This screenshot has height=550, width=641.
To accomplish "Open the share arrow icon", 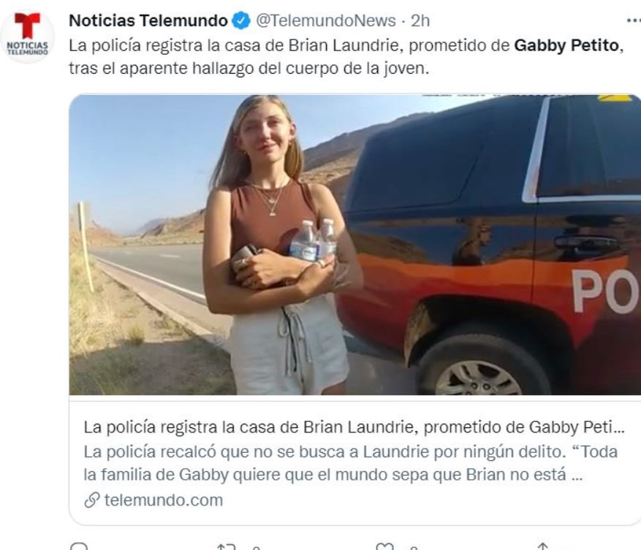I will (542, 547).
